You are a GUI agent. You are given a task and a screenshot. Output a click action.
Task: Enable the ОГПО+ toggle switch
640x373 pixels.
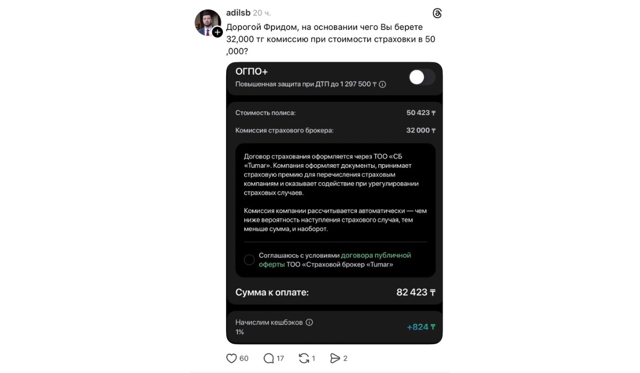tap(422, 77)
